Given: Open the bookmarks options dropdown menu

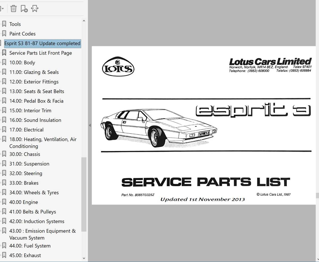Looking at the screenshot, I should tap(2, 9).
